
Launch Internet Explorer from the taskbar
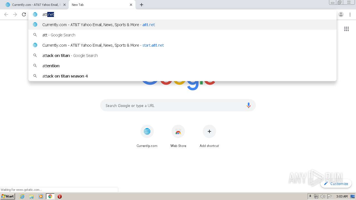pos(22,196)
